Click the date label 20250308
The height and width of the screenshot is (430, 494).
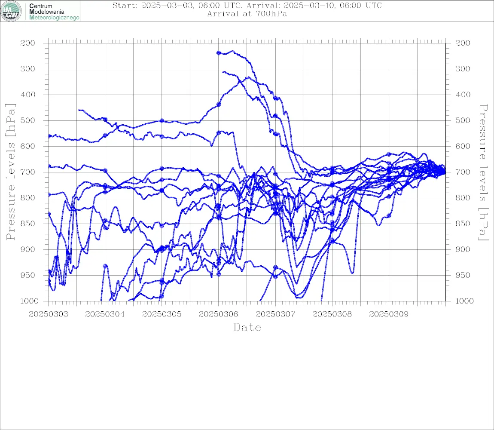pos(332,314)
